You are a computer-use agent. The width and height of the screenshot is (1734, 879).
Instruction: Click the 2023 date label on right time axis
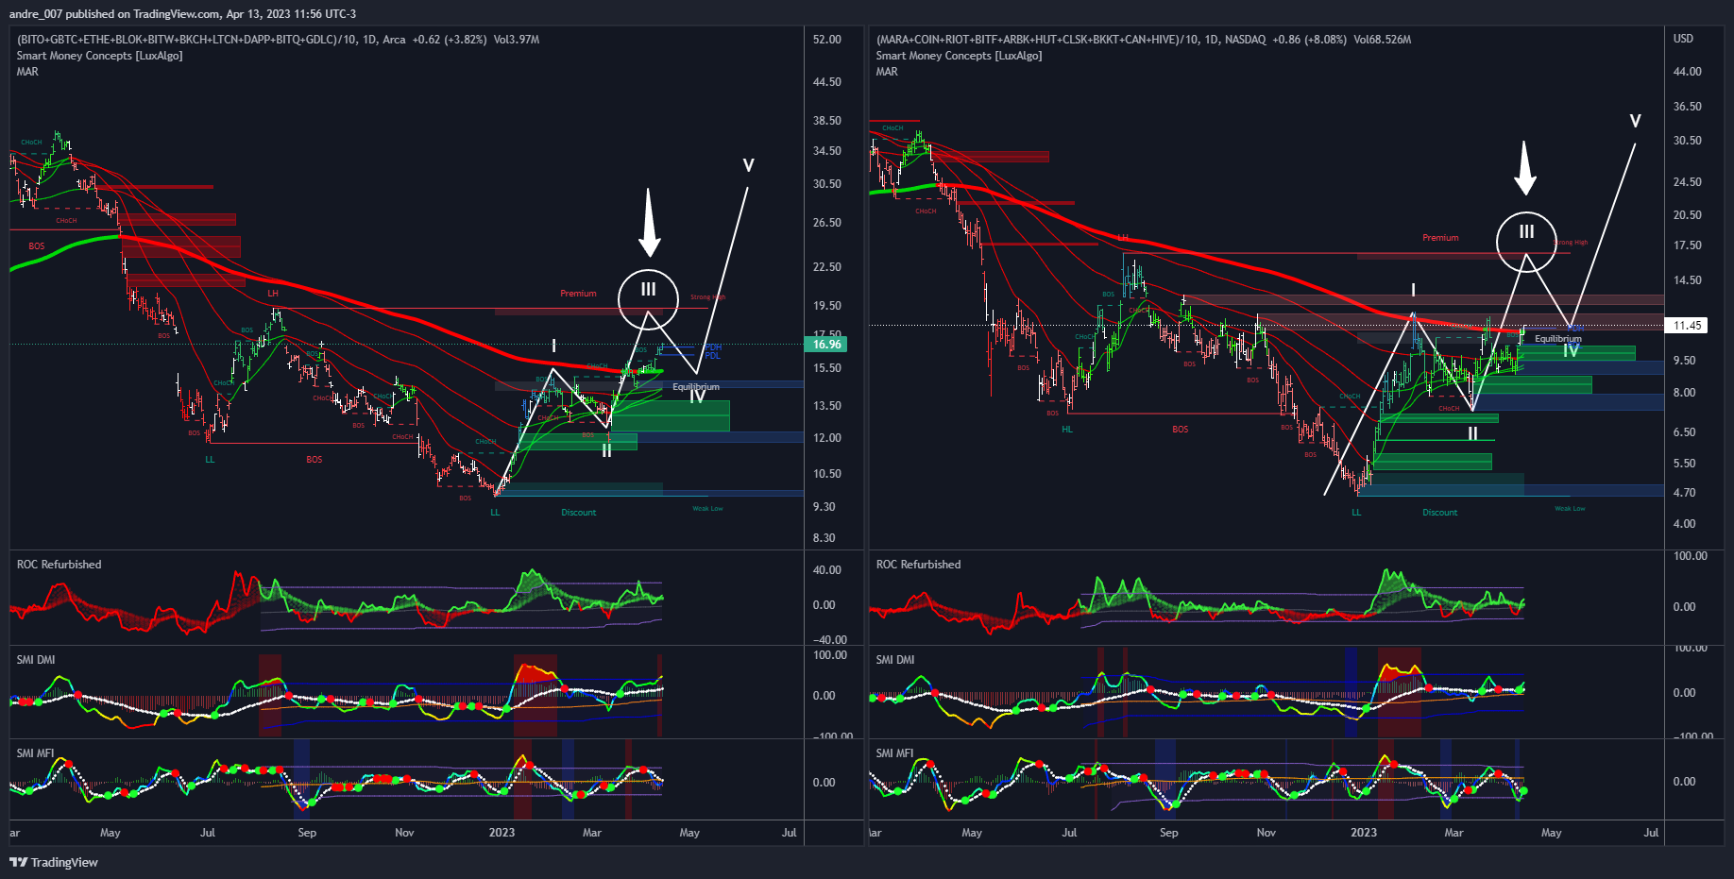pos(1364,833)
